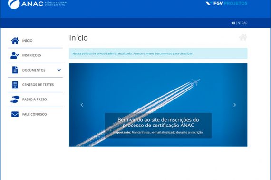Open the Início menu item
This screenshot has width=271, height=180.
pyautogui.click(x=27, y=41)
